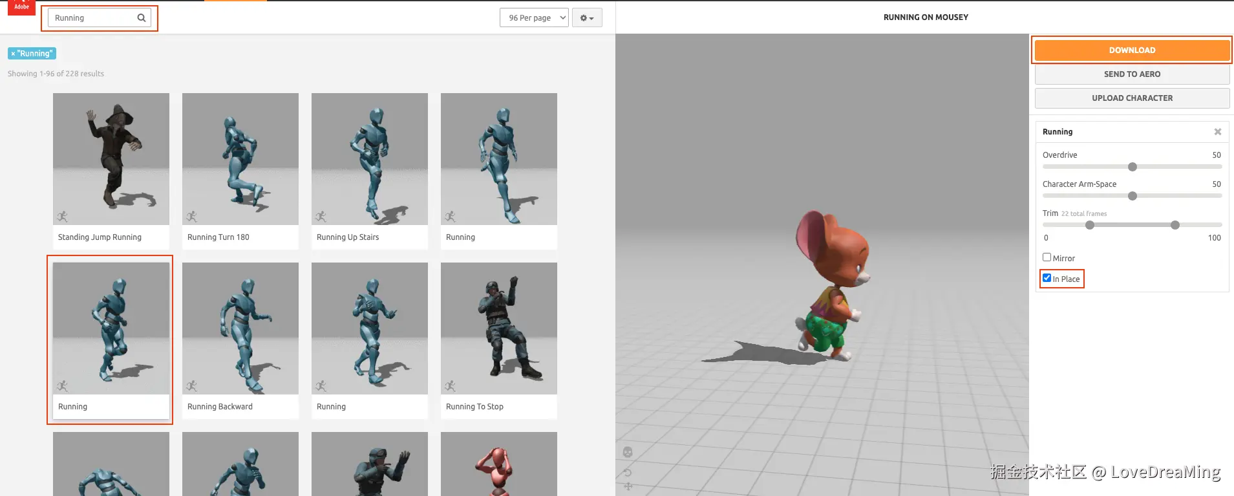Image resolution: width=1234 pixels, height=496 pixels.
Task: Click the "22 total frames" label
Action: (x=1084, y=214)
